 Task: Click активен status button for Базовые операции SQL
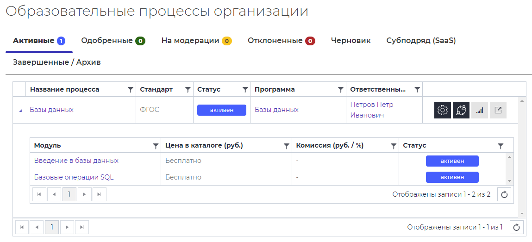tap(452, 177)
